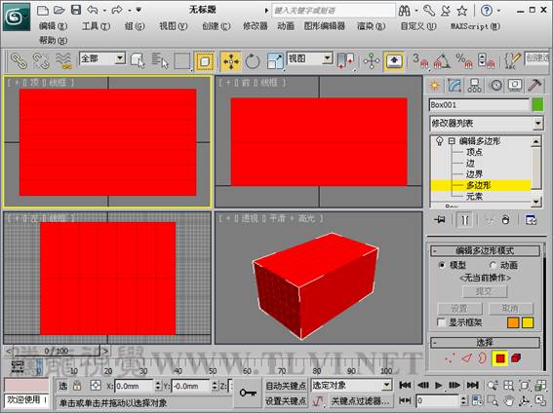Select Element sub-object level in stack
Screen dimensions: 553x413
pyautogui.click(x=474, y=196)
